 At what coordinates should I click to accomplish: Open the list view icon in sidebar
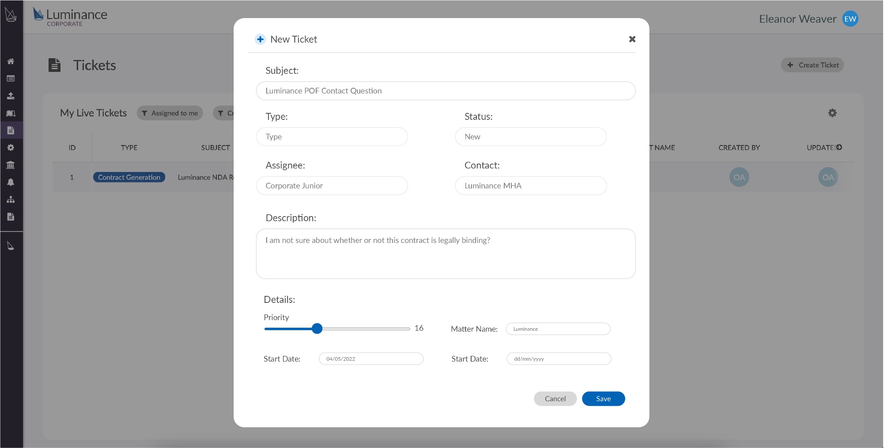[11, 78]
